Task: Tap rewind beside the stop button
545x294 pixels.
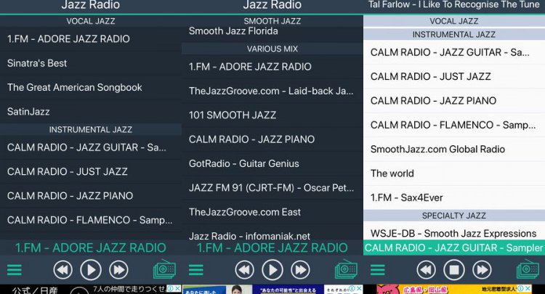Action: (x=427, y=270)
